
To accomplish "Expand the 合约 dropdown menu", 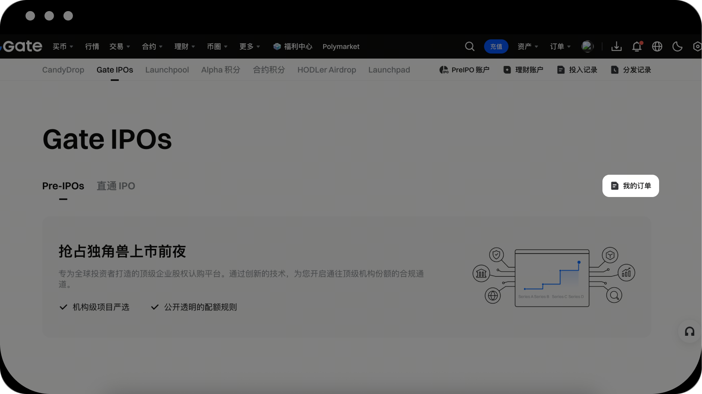I will (152, 46).
